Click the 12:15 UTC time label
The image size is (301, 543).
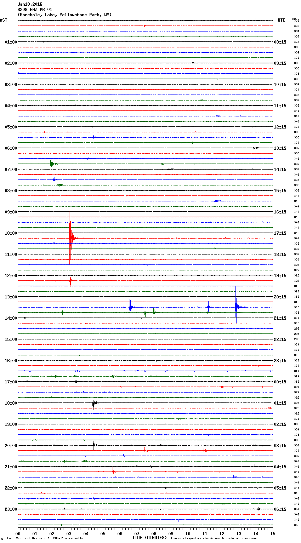point(280,127)
